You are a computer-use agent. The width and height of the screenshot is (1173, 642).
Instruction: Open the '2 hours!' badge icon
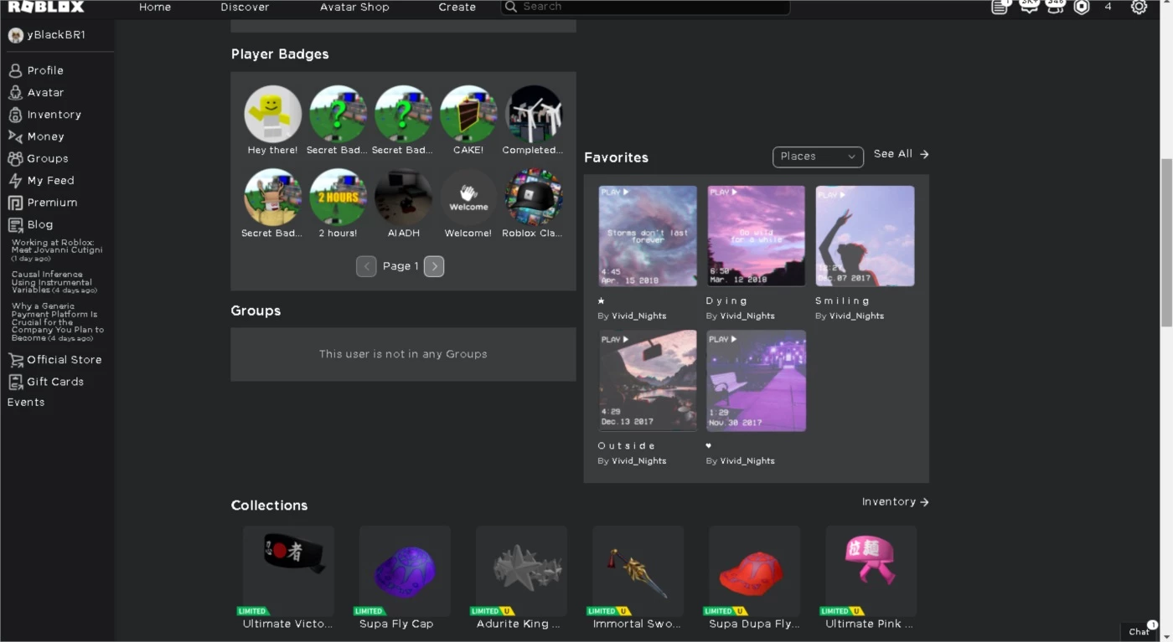[338, 197]
